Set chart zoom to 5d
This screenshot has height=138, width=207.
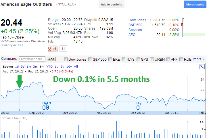tap(23, 67)
